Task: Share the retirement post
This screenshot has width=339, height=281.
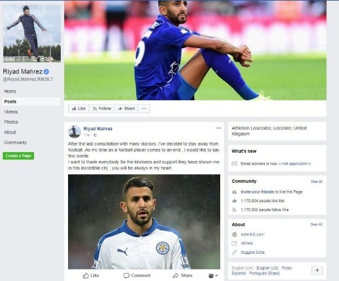Action: click(183, 276)
